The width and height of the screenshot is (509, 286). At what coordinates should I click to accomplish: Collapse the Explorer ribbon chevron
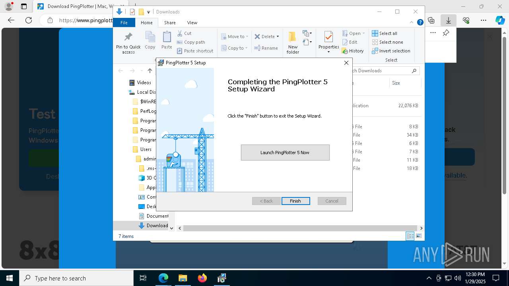412,23
